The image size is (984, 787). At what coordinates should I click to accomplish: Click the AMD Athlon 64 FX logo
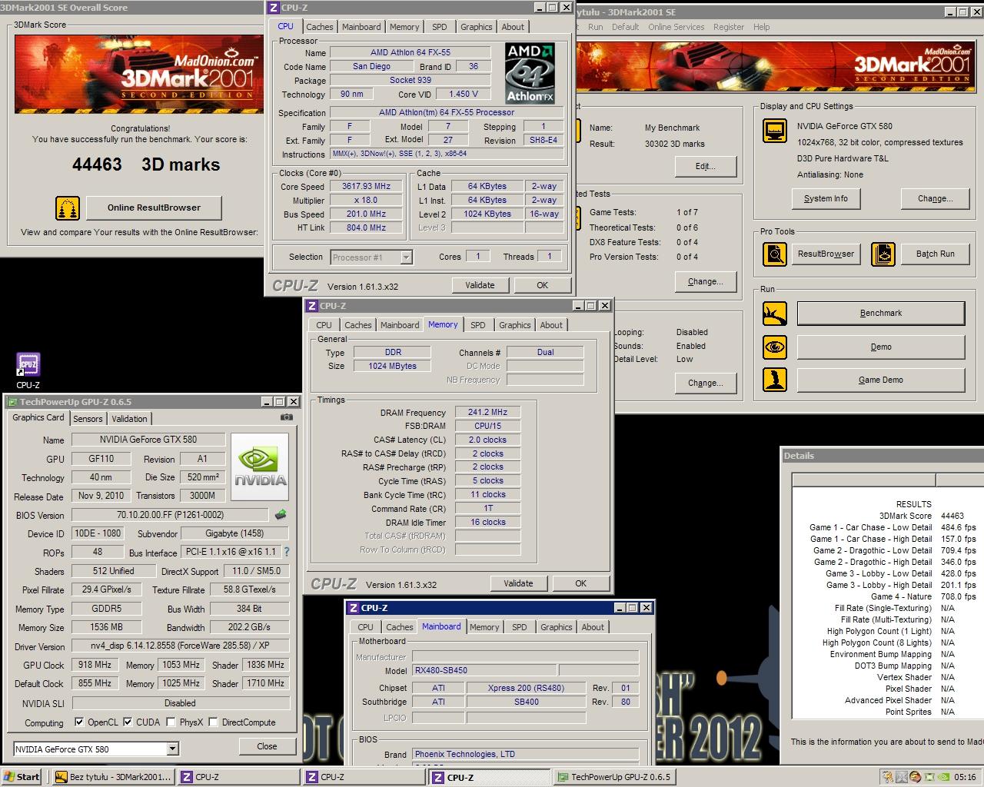coord(530,73)
